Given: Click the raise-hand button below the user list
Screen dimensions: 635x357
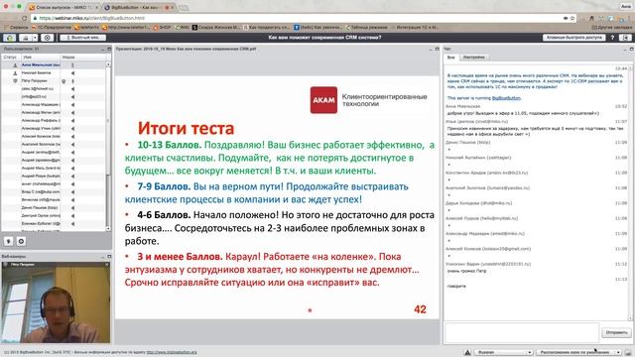Looking at the screenshot, I should pyautogui.click(x=9, y=241).
